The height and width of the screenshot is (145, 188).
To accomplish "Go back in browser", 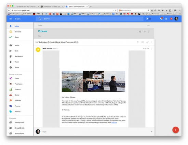I will tap(9, 11).
